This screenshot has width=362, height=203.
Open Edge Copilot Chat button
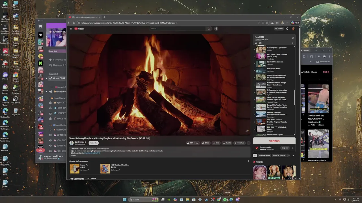tap(295, 23)
